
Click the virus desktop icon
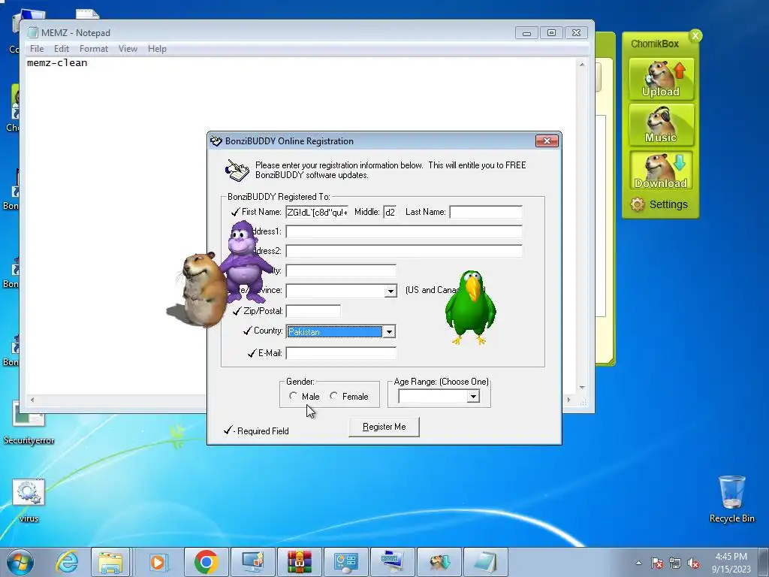point(29,500)
